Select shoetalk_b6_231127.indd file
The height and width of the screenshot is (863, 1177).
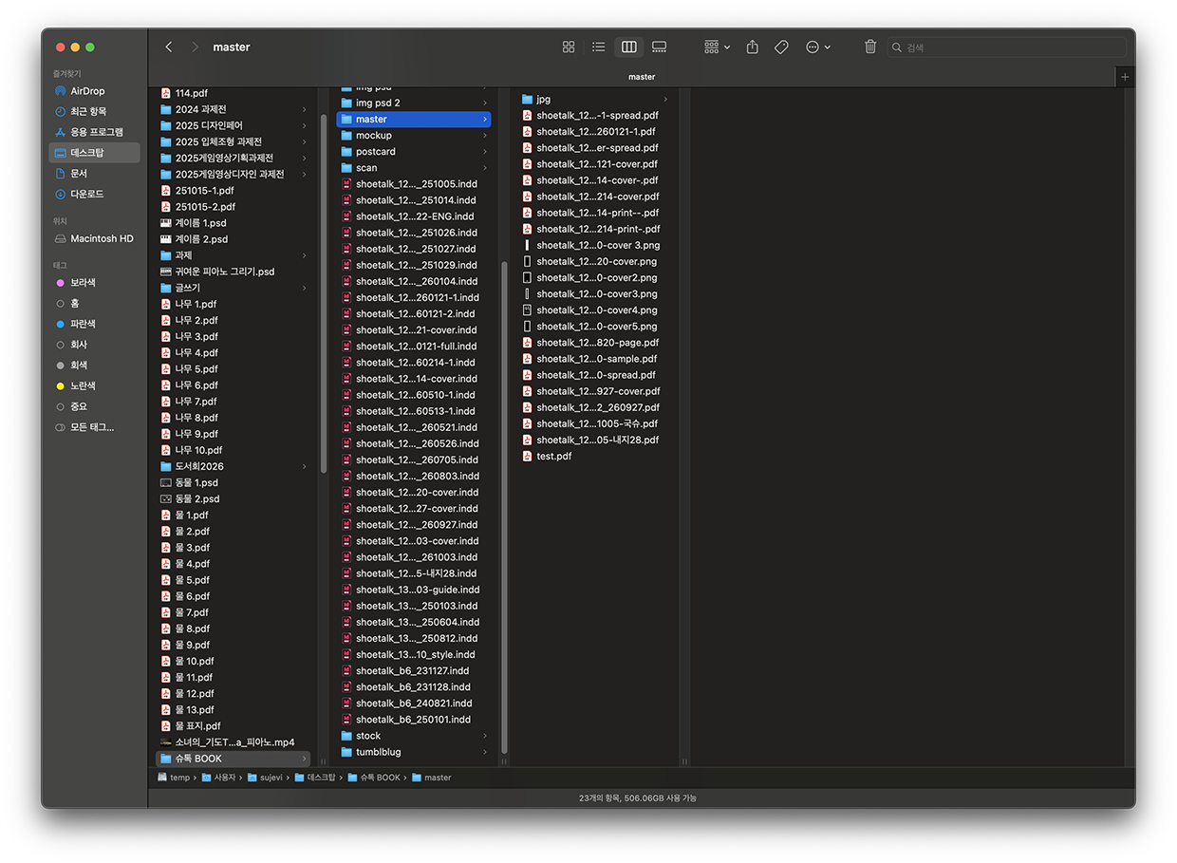pos(414,670)
